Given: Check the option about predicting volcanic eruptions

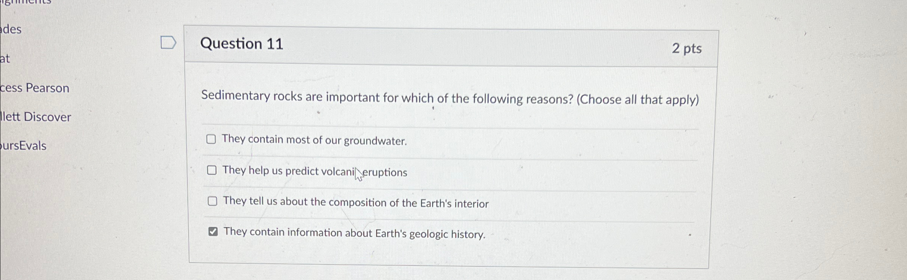Looking at the screenshot, I should pyautogui.click(x=212, y=171).
